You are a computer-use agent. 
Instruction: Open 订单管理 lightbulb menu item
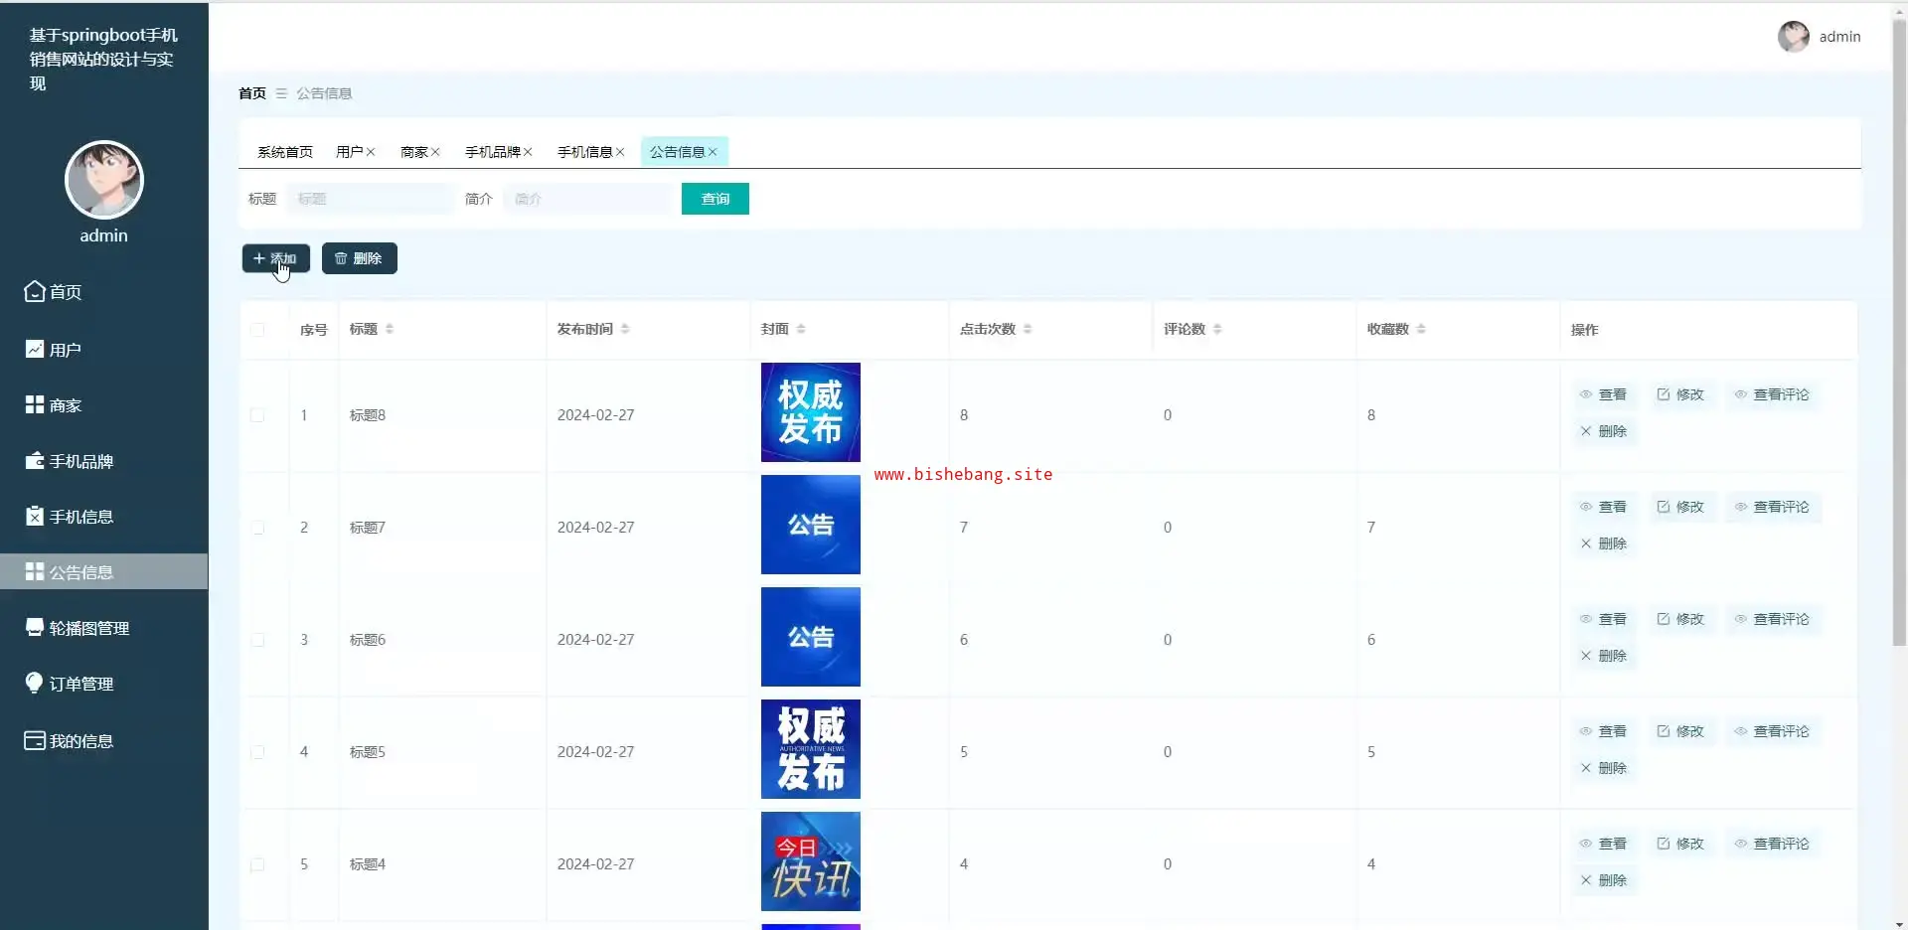pos(35,684)
